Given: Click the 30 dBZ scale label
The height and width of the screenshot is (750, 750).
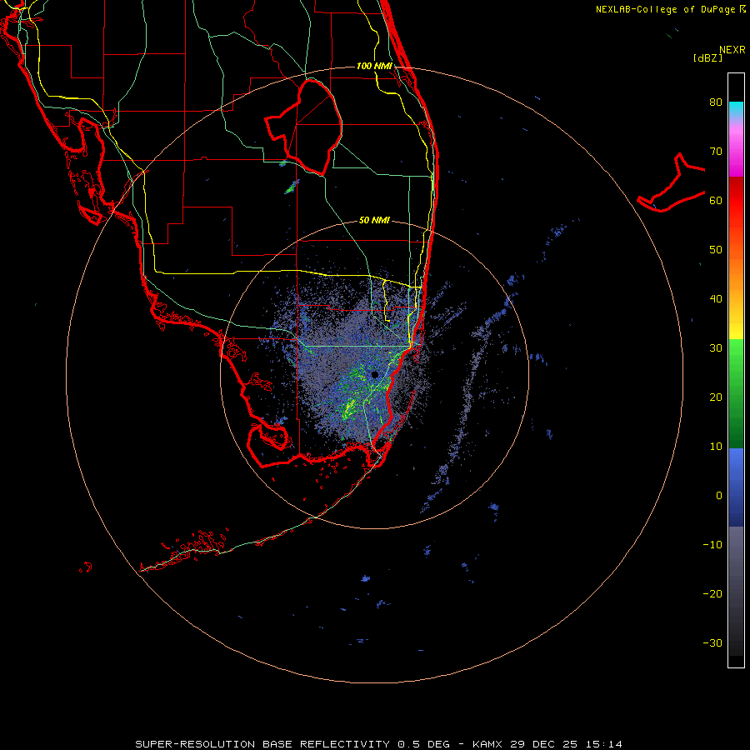Looking at the screenshot, I should click(716, 348).
